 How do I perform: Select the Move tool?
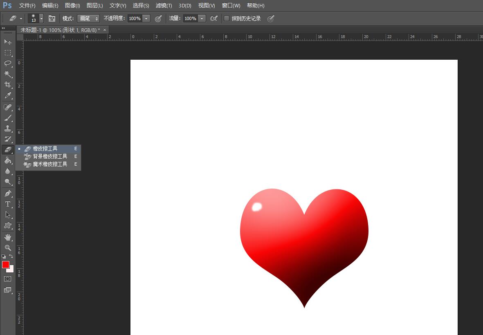[7, 42]
